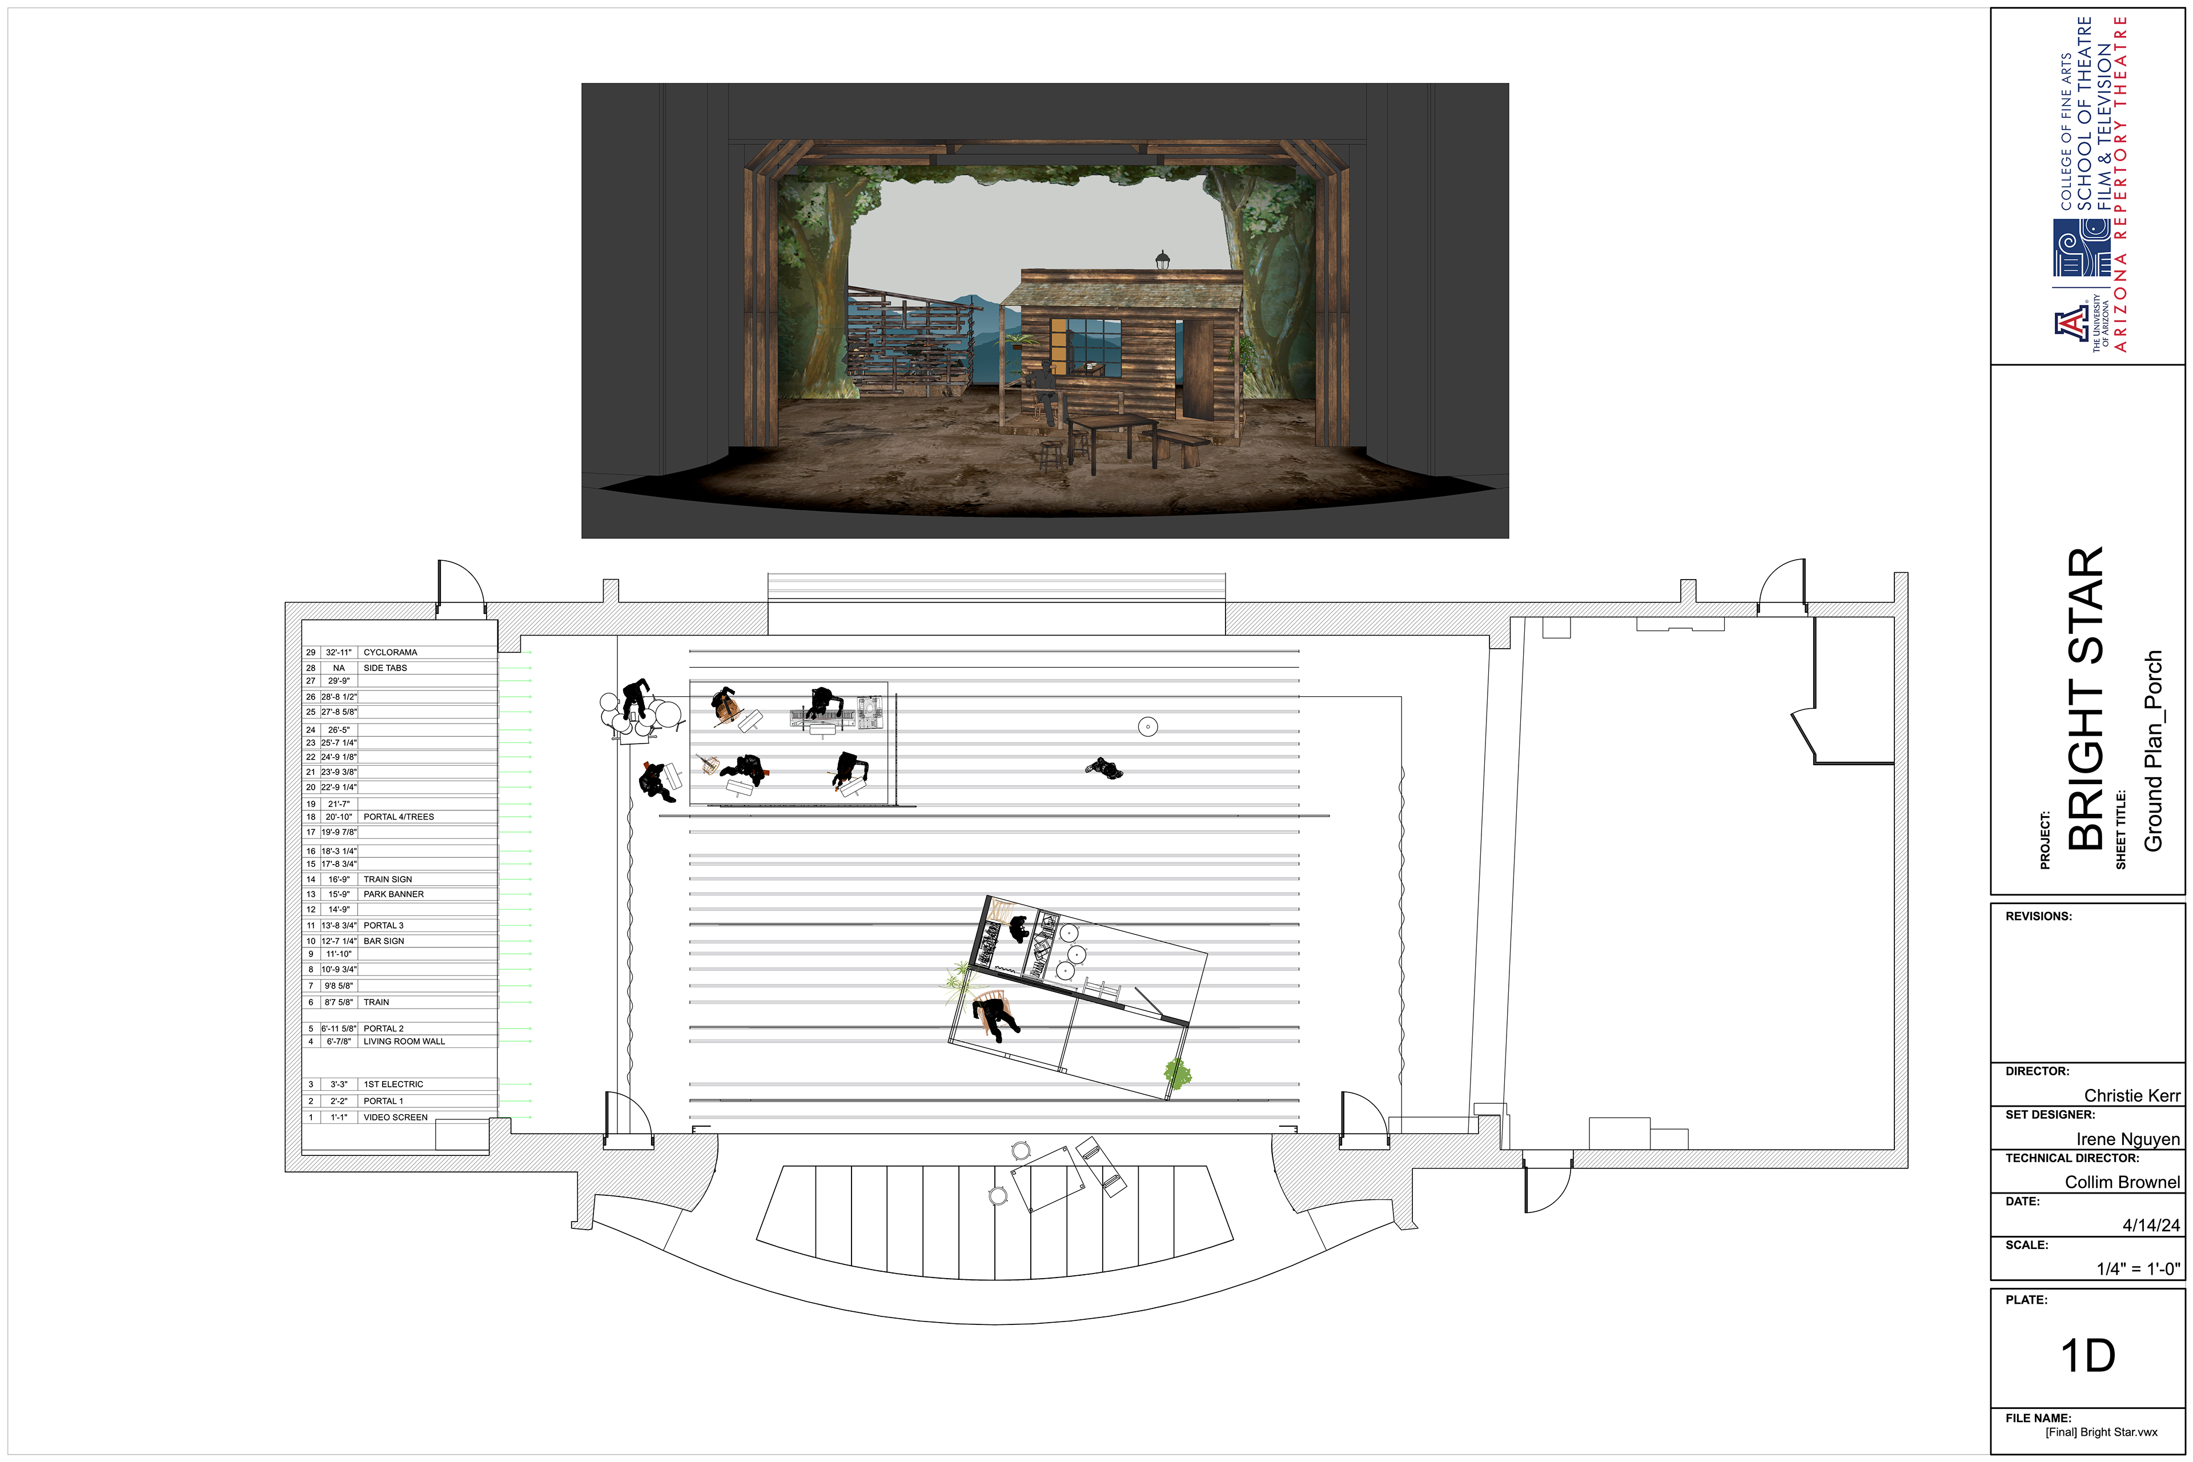The height and width of the screenshot is (1462, 2193).
Task: Select the TRAIN SIGN lineset row
Action: 387,879
